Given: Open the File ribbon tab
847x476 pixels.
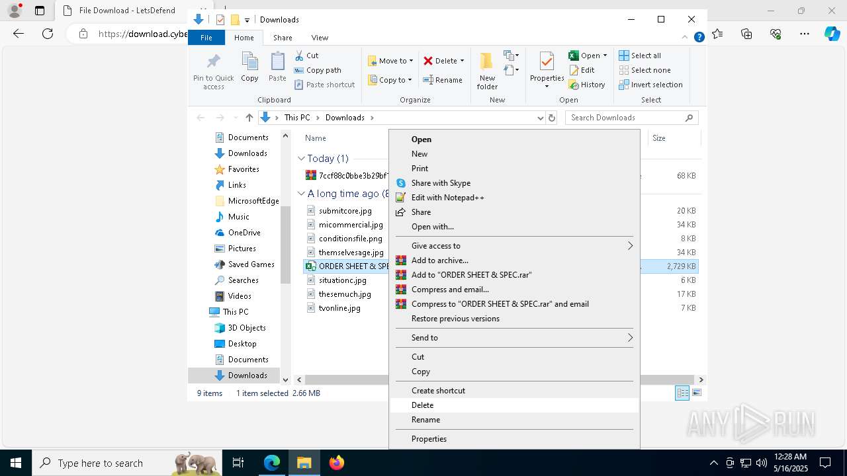Looking at the screenshot, I should (206, 38).
